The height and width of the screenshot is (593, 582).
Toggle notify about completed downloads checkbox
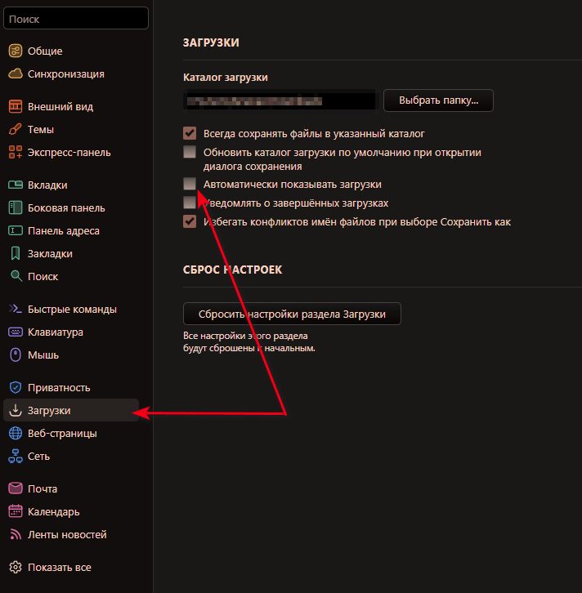pos(190,203)
